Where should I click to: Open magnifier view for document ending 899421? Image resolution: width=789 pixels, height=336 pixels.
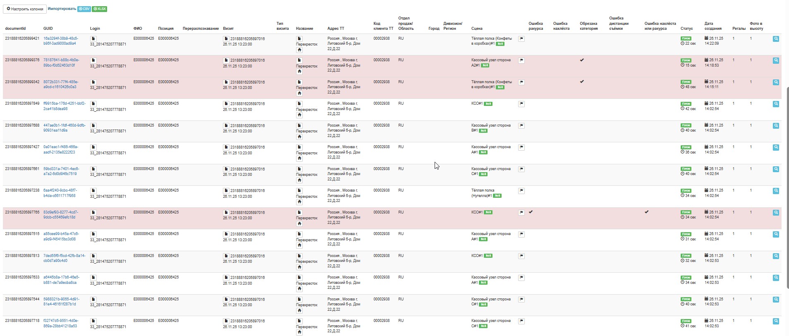pyautogui.click(x=776, y=39)
